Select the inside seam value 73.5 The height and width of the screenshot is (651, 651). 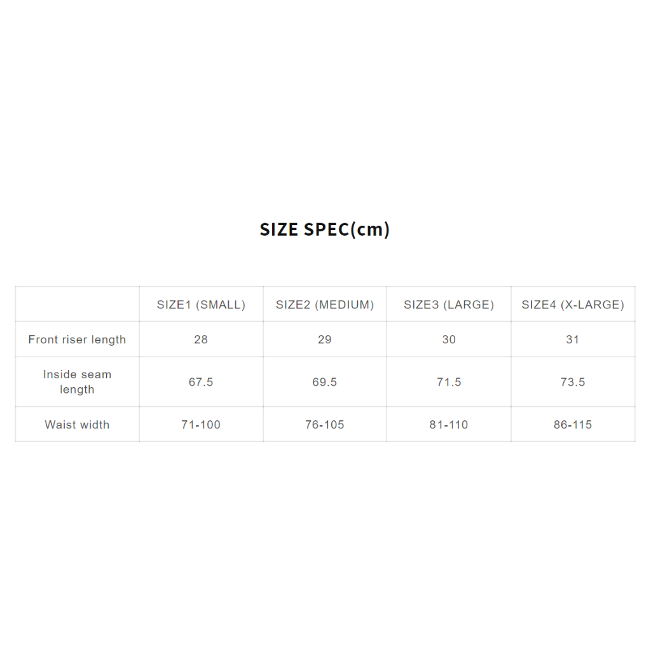tap(573, 382)
